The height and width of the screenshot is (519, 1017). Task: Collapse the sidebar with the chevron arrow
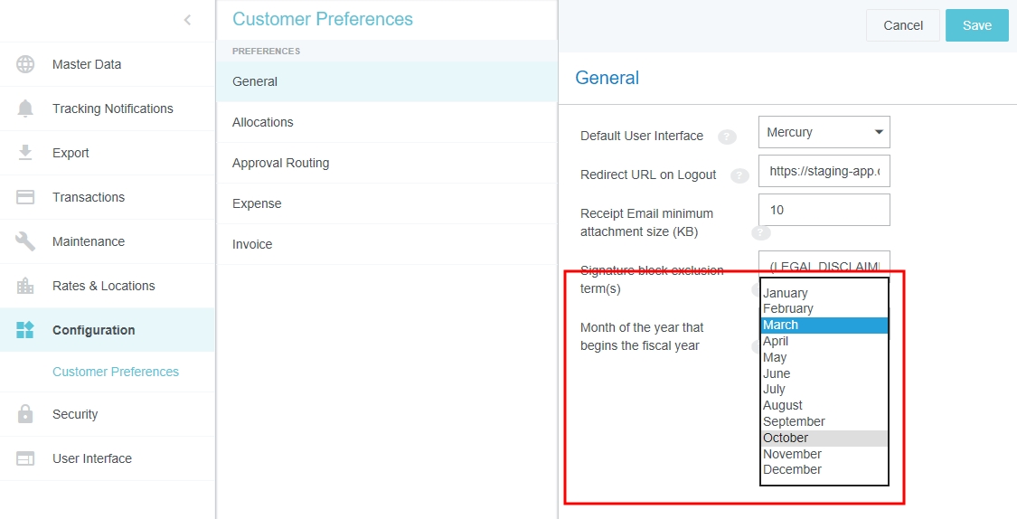[187, 20]
